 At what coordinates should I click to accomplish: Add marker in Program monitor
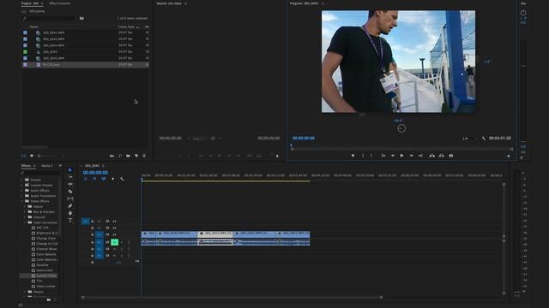353,156
